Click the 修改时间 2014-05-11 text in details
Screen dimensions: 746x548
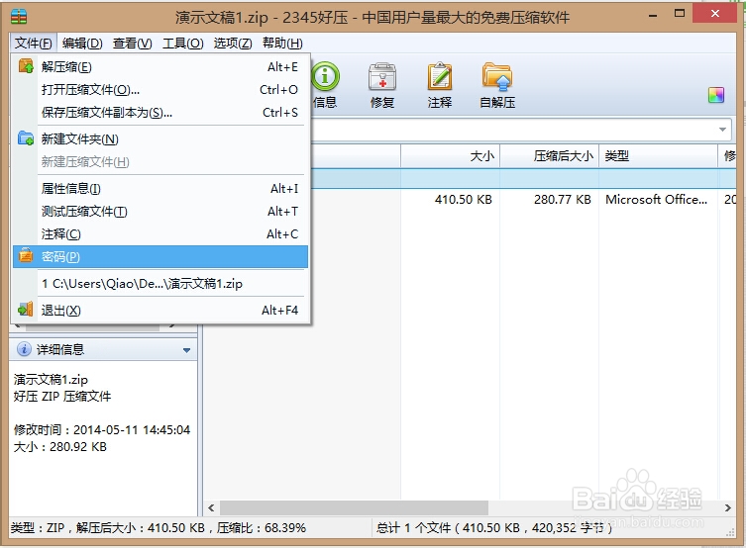(102, 429)
